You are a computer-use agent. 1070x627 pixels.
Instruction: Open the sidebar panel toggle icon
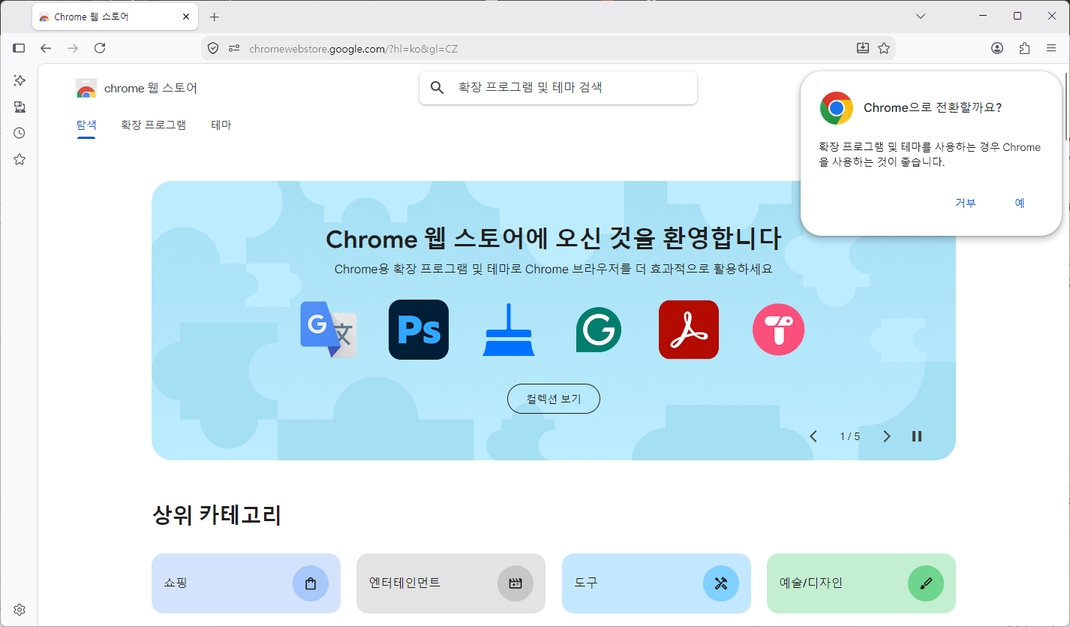(x=20, y=48)
